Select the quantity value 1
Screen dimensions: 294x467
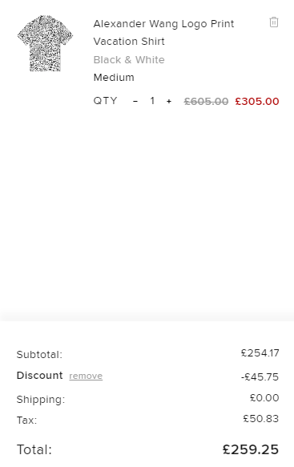pos(152,101)
